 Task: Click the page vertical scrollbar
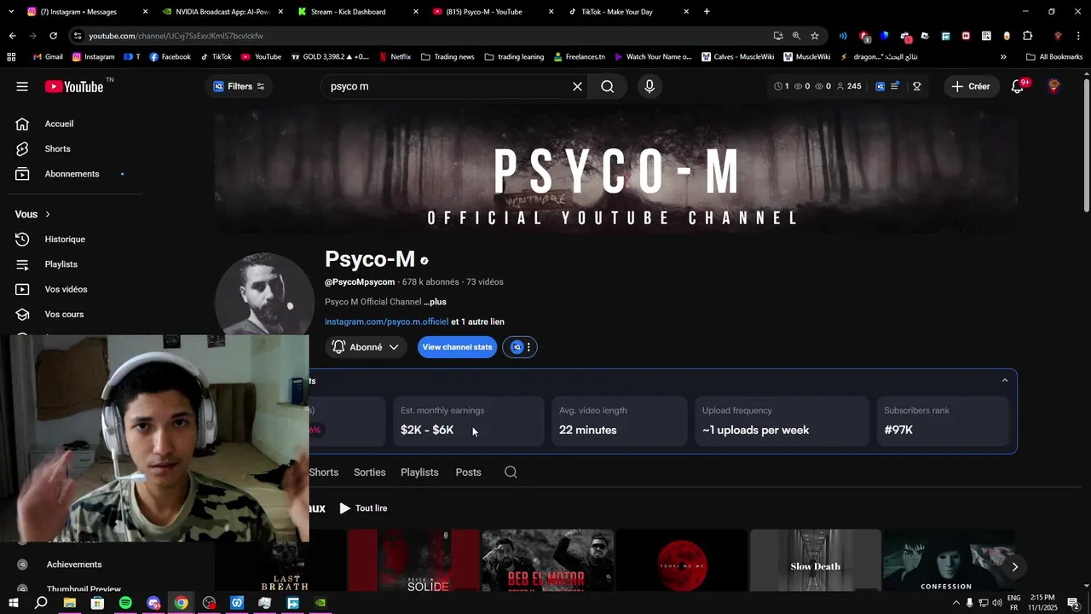click(1086, 145)
